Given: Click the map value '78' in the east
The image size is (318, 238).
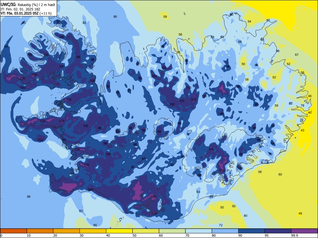Looking at the screenshot, I should pyautogui.click(x=302, y=105).
